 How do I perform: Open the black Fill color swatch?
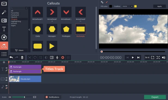pos(111,6)
